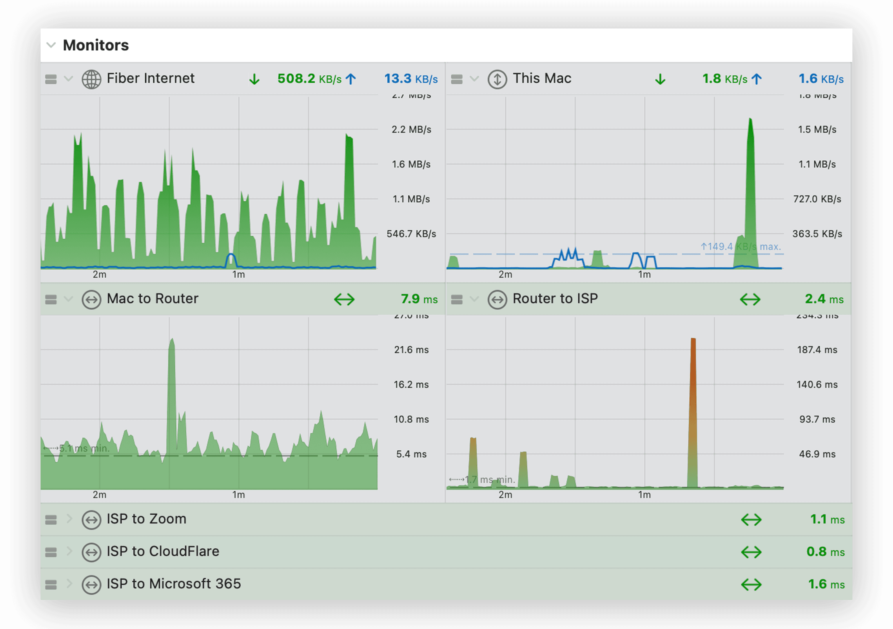
Task: Click This Mac green download arrow
Action: [660, 79]
